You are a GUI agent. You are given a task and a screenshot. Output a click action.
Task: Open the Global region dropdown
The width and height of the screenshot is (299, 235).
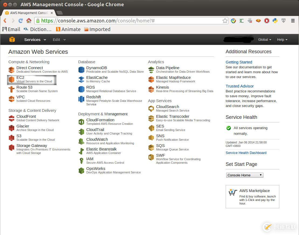click(264, 39)
